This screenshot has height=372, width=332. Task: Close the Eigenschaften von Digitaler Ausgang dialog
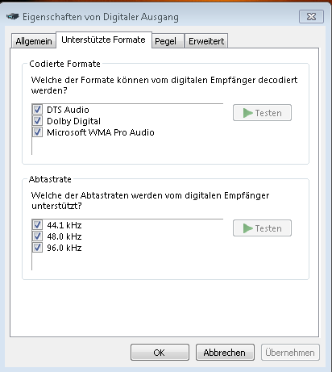(x=311, y=17)
